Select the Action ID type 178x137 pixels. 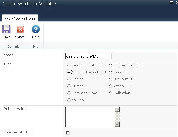(110, 86)
